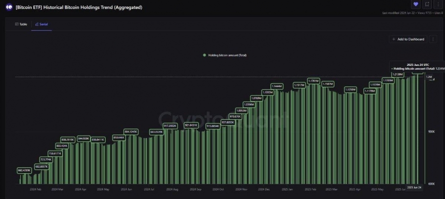This screenshot has width=445, height=199.
Task: Click the Serial tab chart icon
Action: tap(37, 24)
